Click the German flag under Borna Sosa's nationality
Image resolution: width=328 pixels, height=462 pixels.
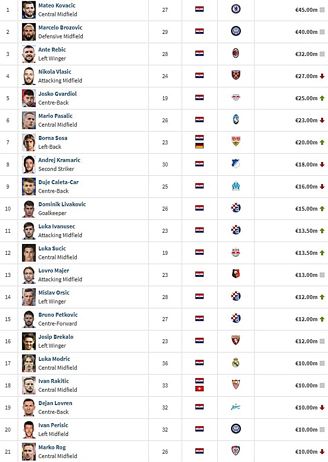pos(199,145)
